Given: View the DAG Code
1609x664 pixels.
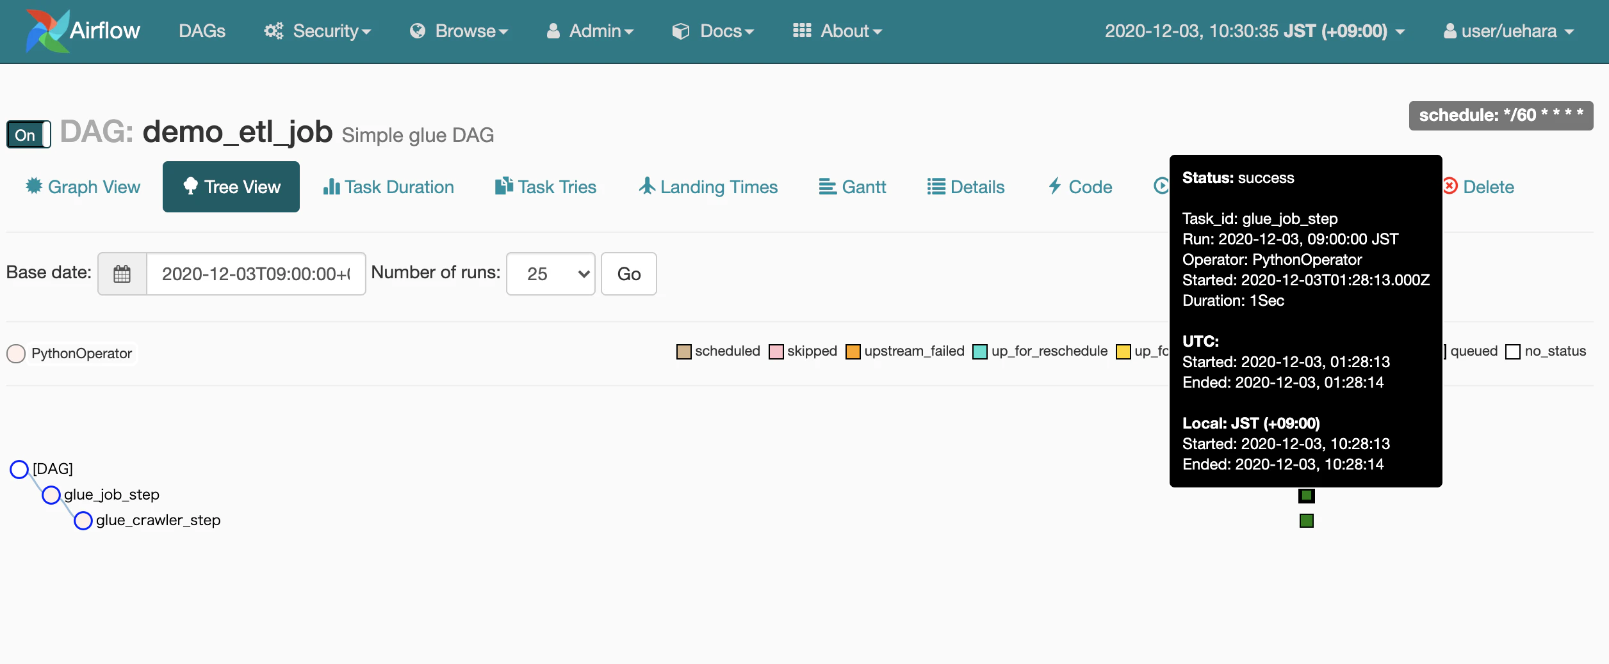Looking at the screenshot, I should coord(1080,187).
